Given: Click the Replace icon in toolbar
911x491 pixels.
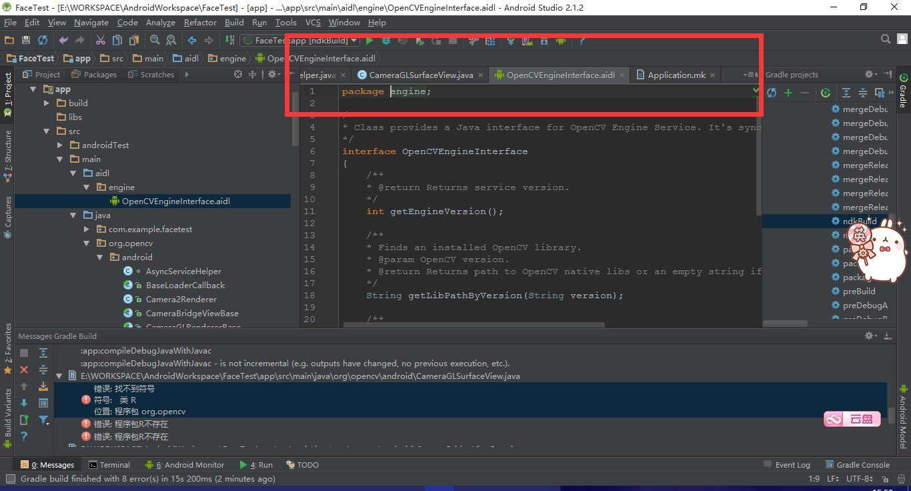Looking at the screenshot, I should pos(171,41).
